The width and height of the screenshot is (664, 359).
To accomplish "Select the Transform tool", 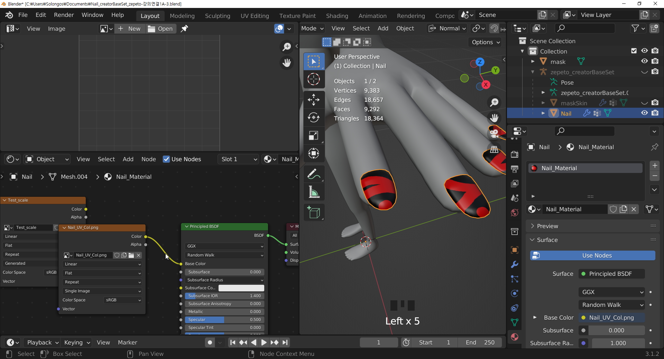I will tap(314, 153).
